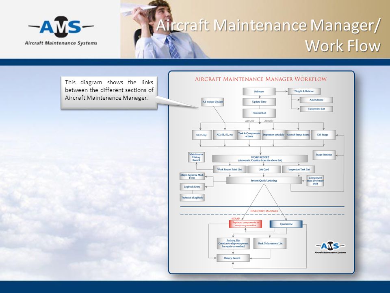Select the 'Forecast List' box
Viewport: 390px width, 293px height.
(259, 113)
